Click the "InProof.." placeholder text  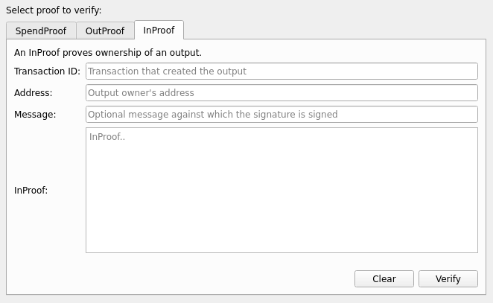[107, 137]
